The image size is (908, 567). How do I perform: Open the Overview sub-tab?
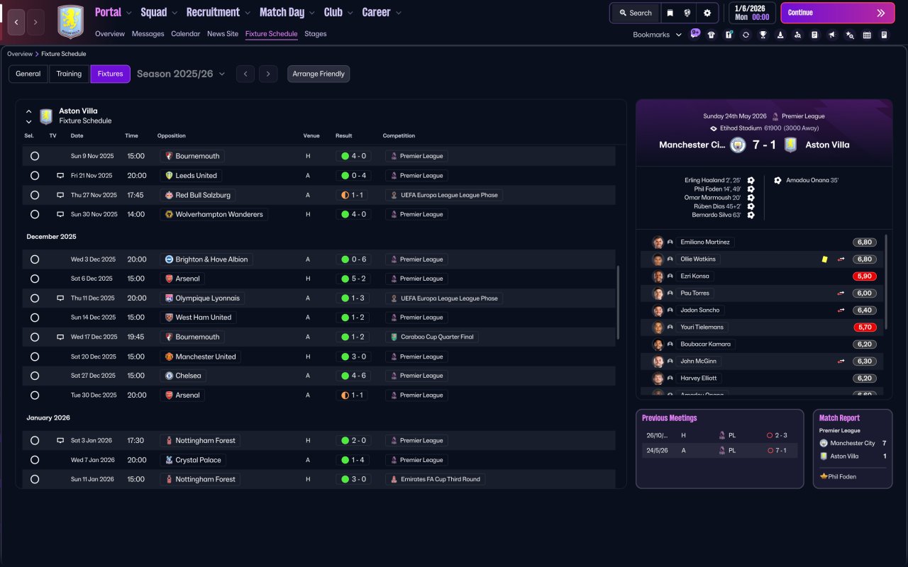110,34
